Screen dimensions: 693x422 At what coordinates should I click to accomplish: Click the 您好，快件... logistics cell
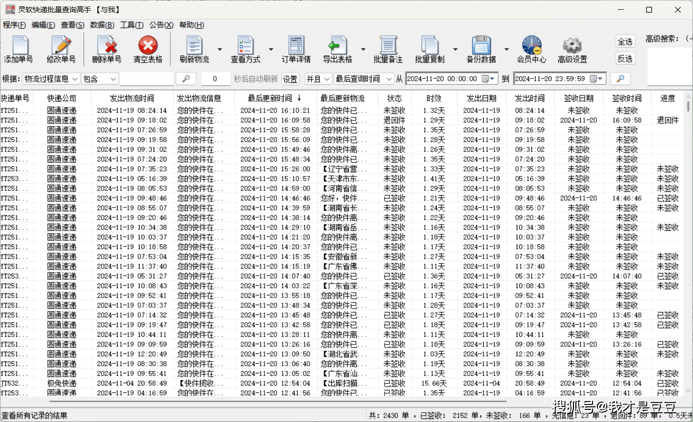click(x=344, y=198)
